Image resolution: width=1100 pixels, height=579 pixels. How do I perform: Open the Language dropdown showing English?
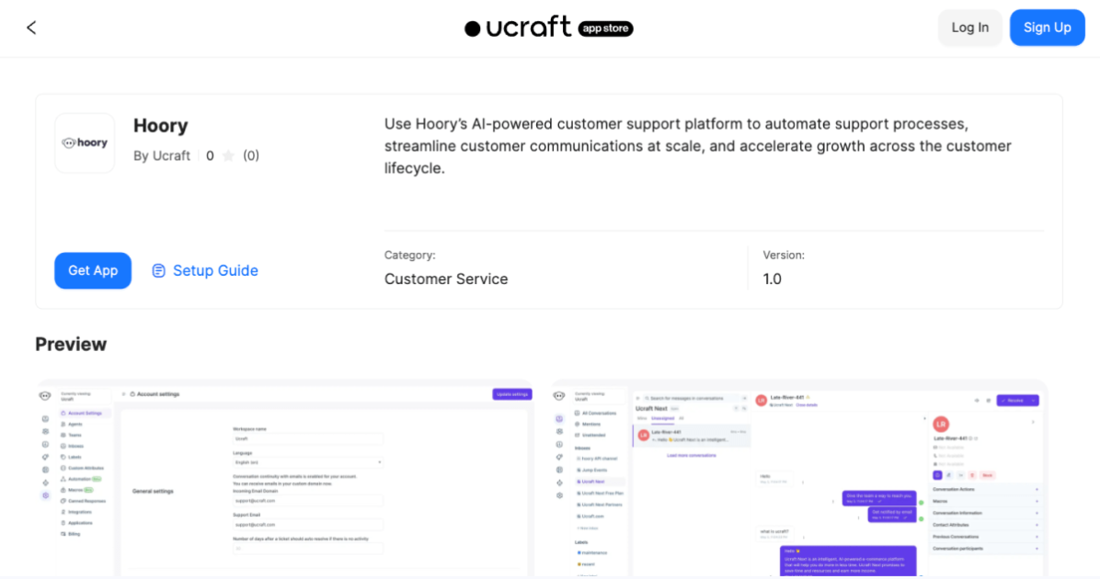point(308,462)
